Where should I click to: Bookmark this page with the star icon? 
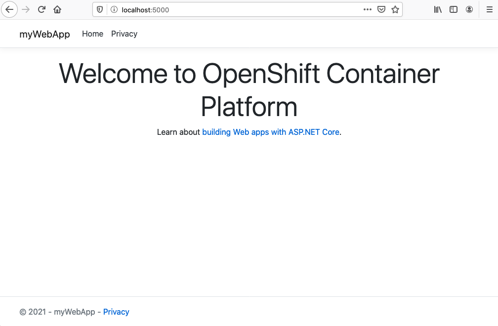(x=395, y=9)
